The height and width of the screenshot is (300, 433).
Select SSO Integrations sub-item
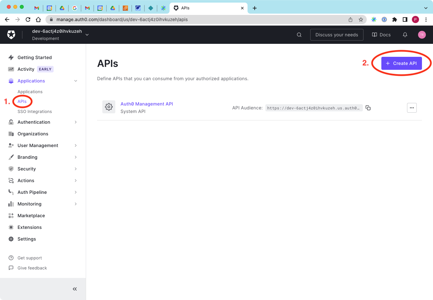pyautogui.click(x=35, y=112)
